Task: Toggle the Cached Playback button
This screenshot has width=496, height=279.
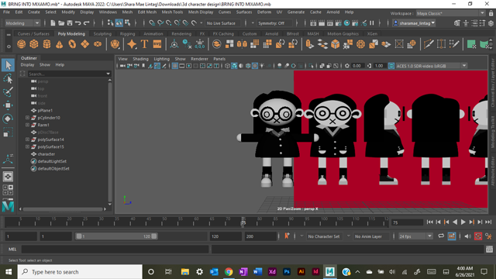Action: coord(452,236)
